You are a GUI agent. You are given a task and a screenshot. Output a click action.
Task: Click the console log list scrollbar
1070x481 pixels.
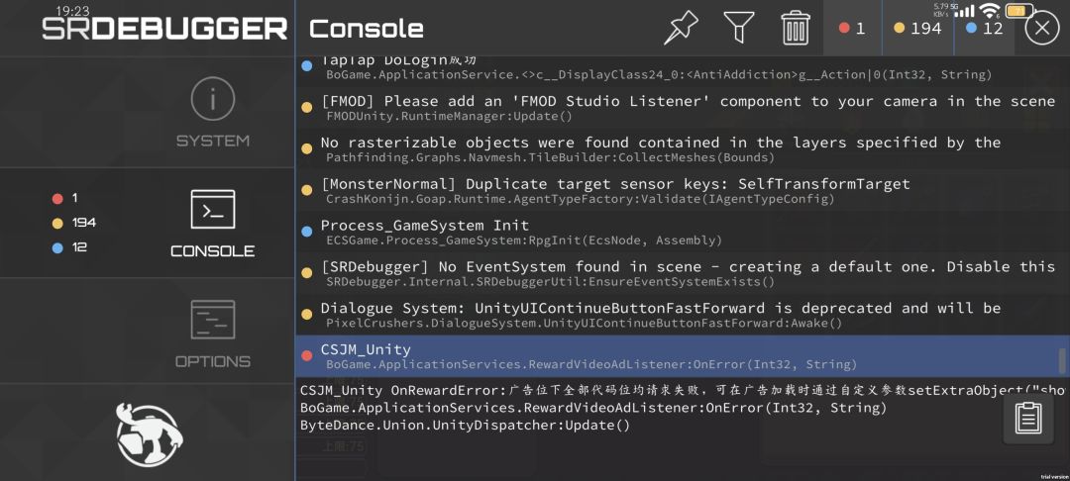point(1062,361)
